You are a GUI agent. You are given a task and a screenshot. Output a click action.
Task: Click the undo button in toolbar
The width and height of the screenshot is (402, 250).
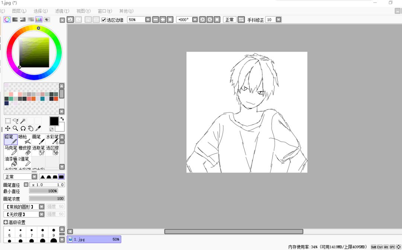point(70,19)
